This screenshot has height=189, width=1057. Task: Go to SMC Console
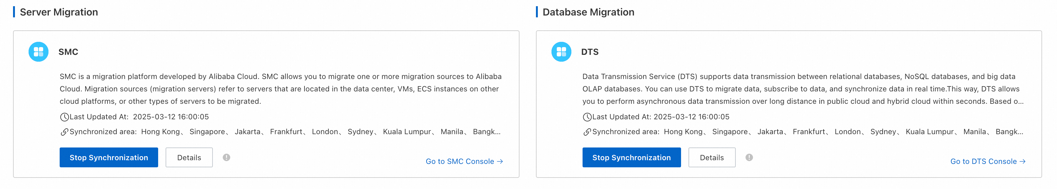tap(464, 162)
